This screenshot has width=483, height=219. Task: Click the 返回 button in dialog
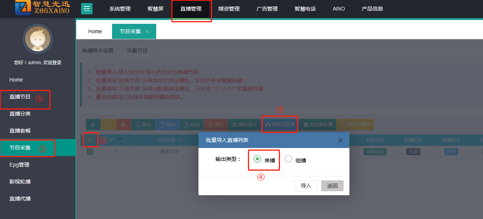click(332, 186)
